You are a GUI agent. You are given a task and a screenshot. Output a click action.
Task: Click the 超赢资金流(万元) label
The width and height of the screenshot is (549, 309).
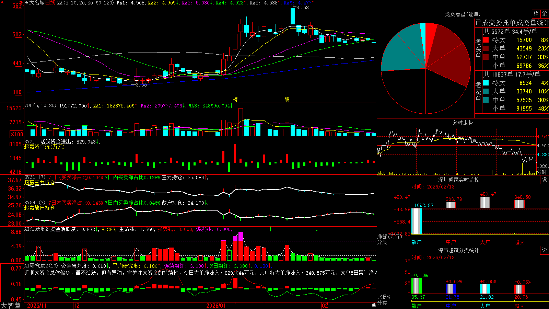pyautogui.click(x=44, y=147)
